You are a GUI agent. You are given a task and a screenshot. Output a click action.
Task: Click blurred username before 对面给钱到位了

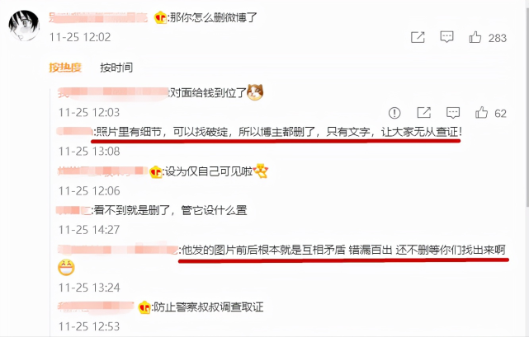pos(113,92)
